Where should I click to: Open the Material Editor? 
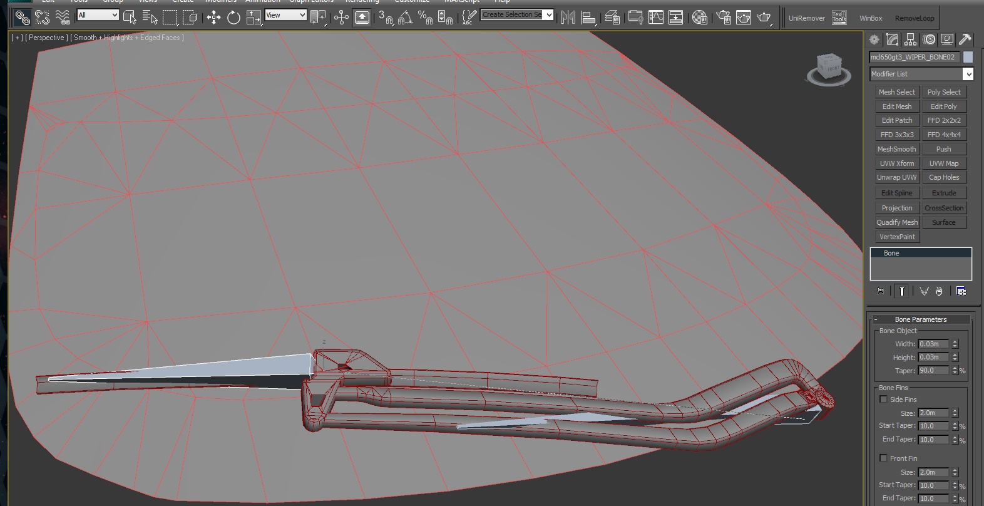pyautogui.click(x=700, y=17)
